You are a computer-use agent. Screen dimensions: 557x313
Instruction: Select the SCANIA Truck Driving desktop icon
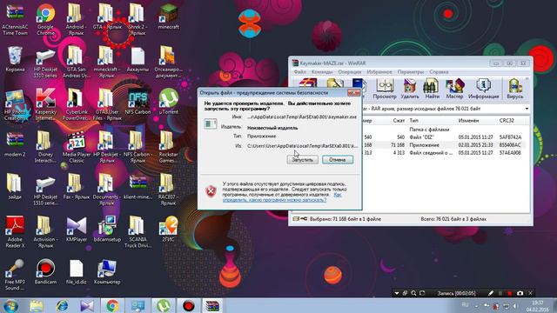click(x=138, y=232)
